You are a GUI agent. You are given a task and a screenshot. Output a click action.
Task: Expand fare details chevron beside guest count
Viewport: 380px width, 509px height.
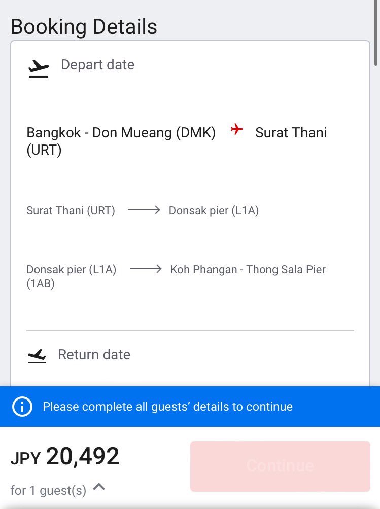click(99, 488)
